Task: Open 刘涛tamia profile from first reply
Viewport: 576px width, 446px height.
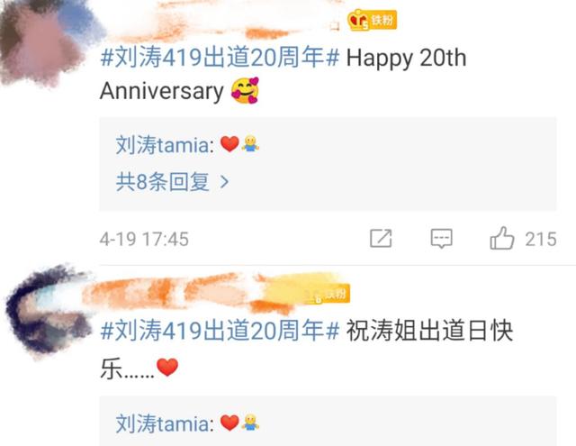Action: click(165, 144)
